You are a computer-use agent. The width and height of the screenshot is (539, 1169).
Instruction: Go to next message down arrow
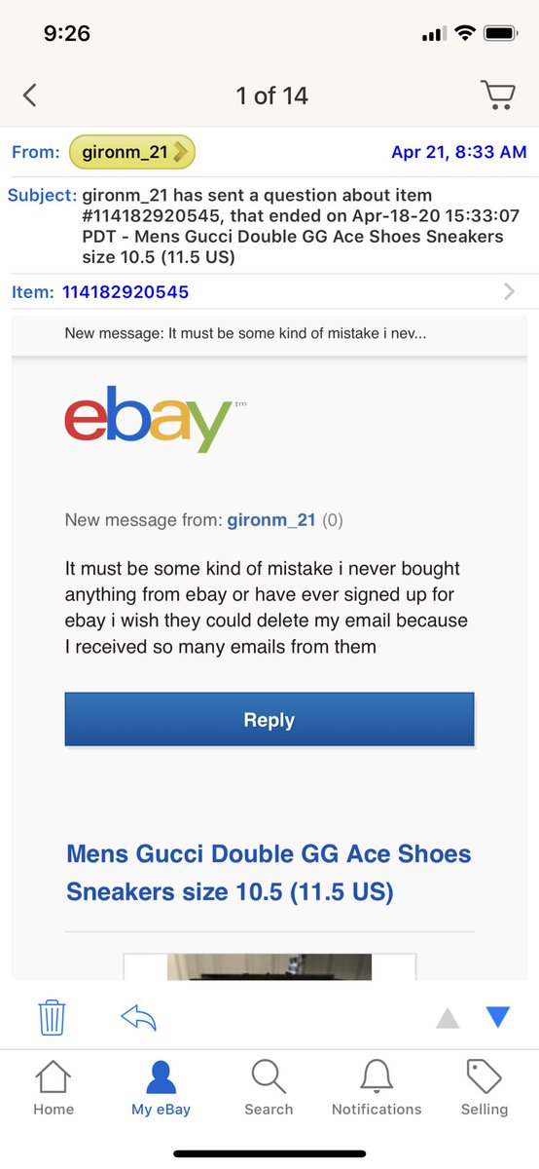[498, 1018]
